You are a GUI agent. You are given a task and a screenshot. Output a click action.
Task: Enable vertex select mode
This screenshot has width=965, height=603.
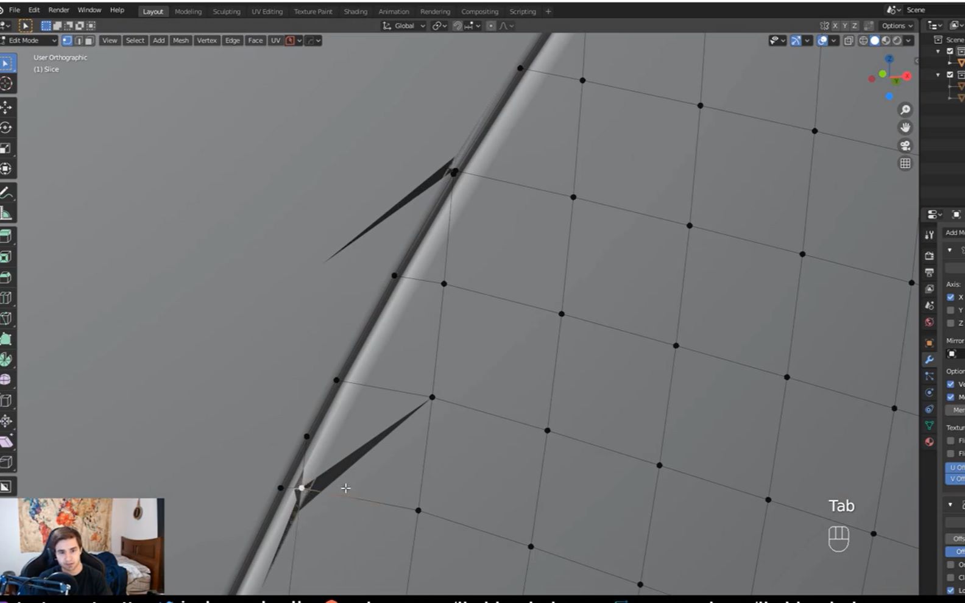click(67, 41)
